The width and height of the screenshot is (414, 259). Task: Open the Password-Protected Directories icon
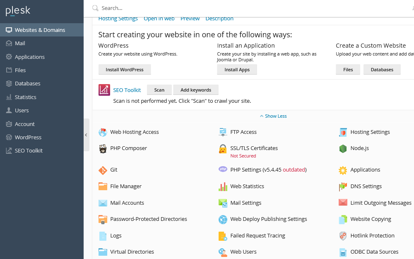point(103,219)
